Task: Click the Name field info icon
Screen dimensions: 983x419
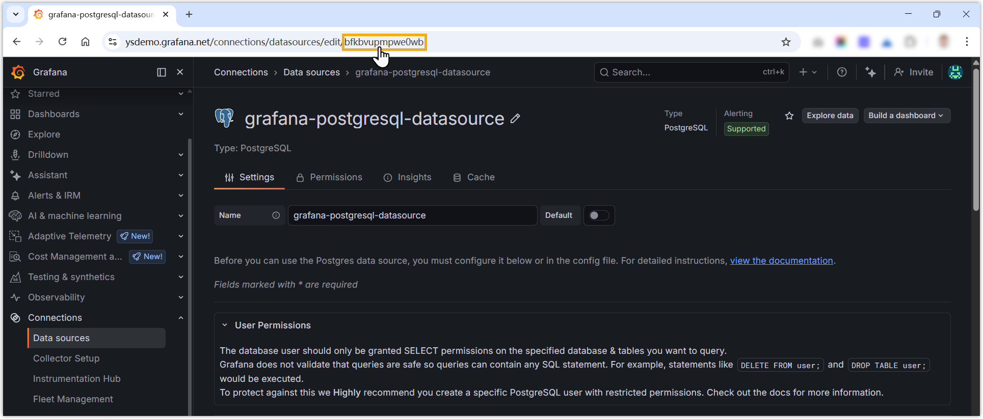Action: point(276,215)
